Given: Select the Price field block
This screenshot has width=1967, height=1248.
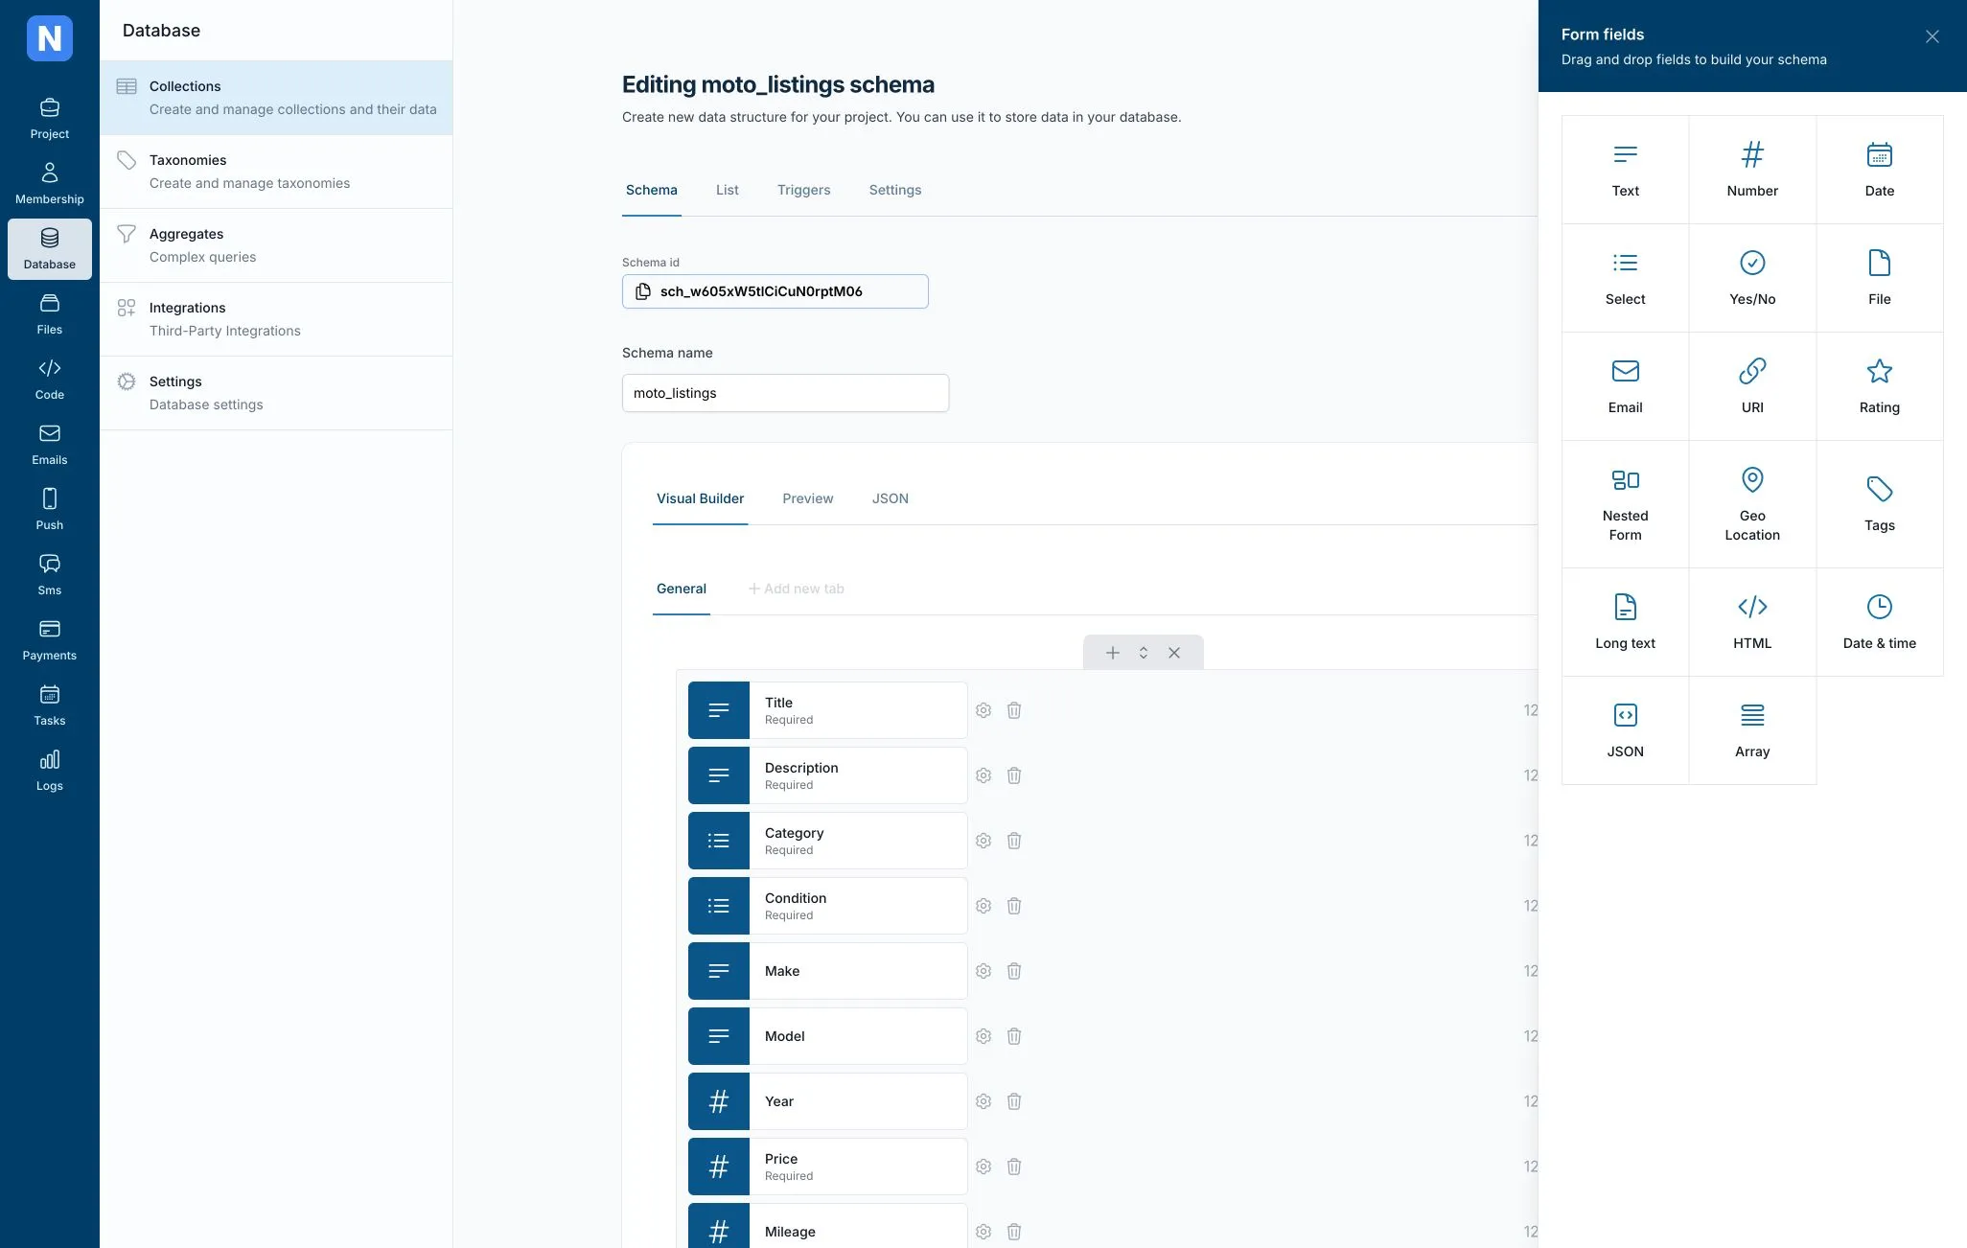Looking at the screenshot, I should click(x=827, y=1167).
